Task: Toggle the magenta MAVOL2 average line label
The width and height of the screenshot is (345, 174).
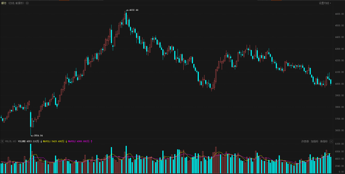Action: [79, 141]
